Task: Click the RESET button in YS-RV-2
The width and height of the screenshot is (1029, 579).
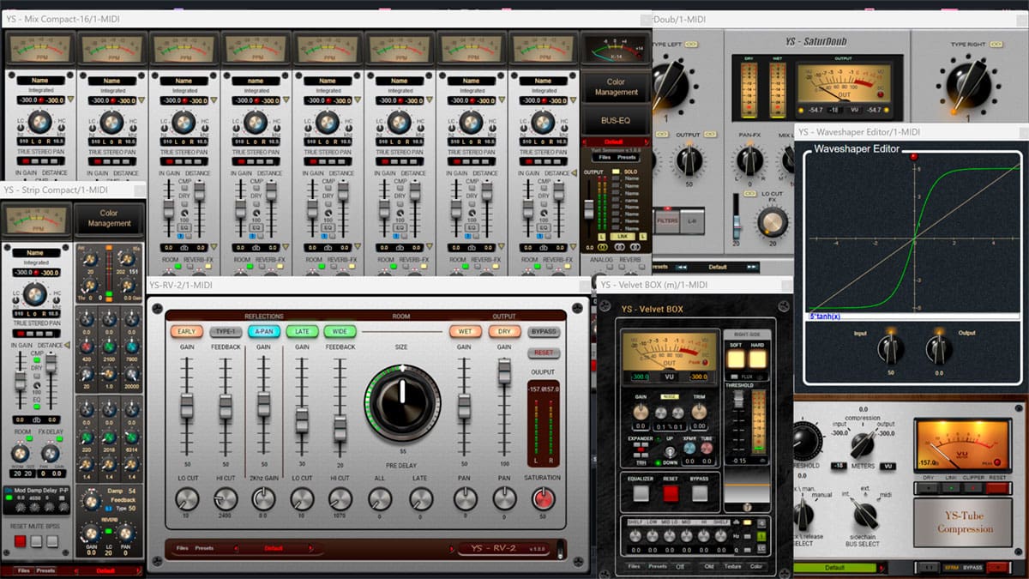Action: [x=543, y=353]
